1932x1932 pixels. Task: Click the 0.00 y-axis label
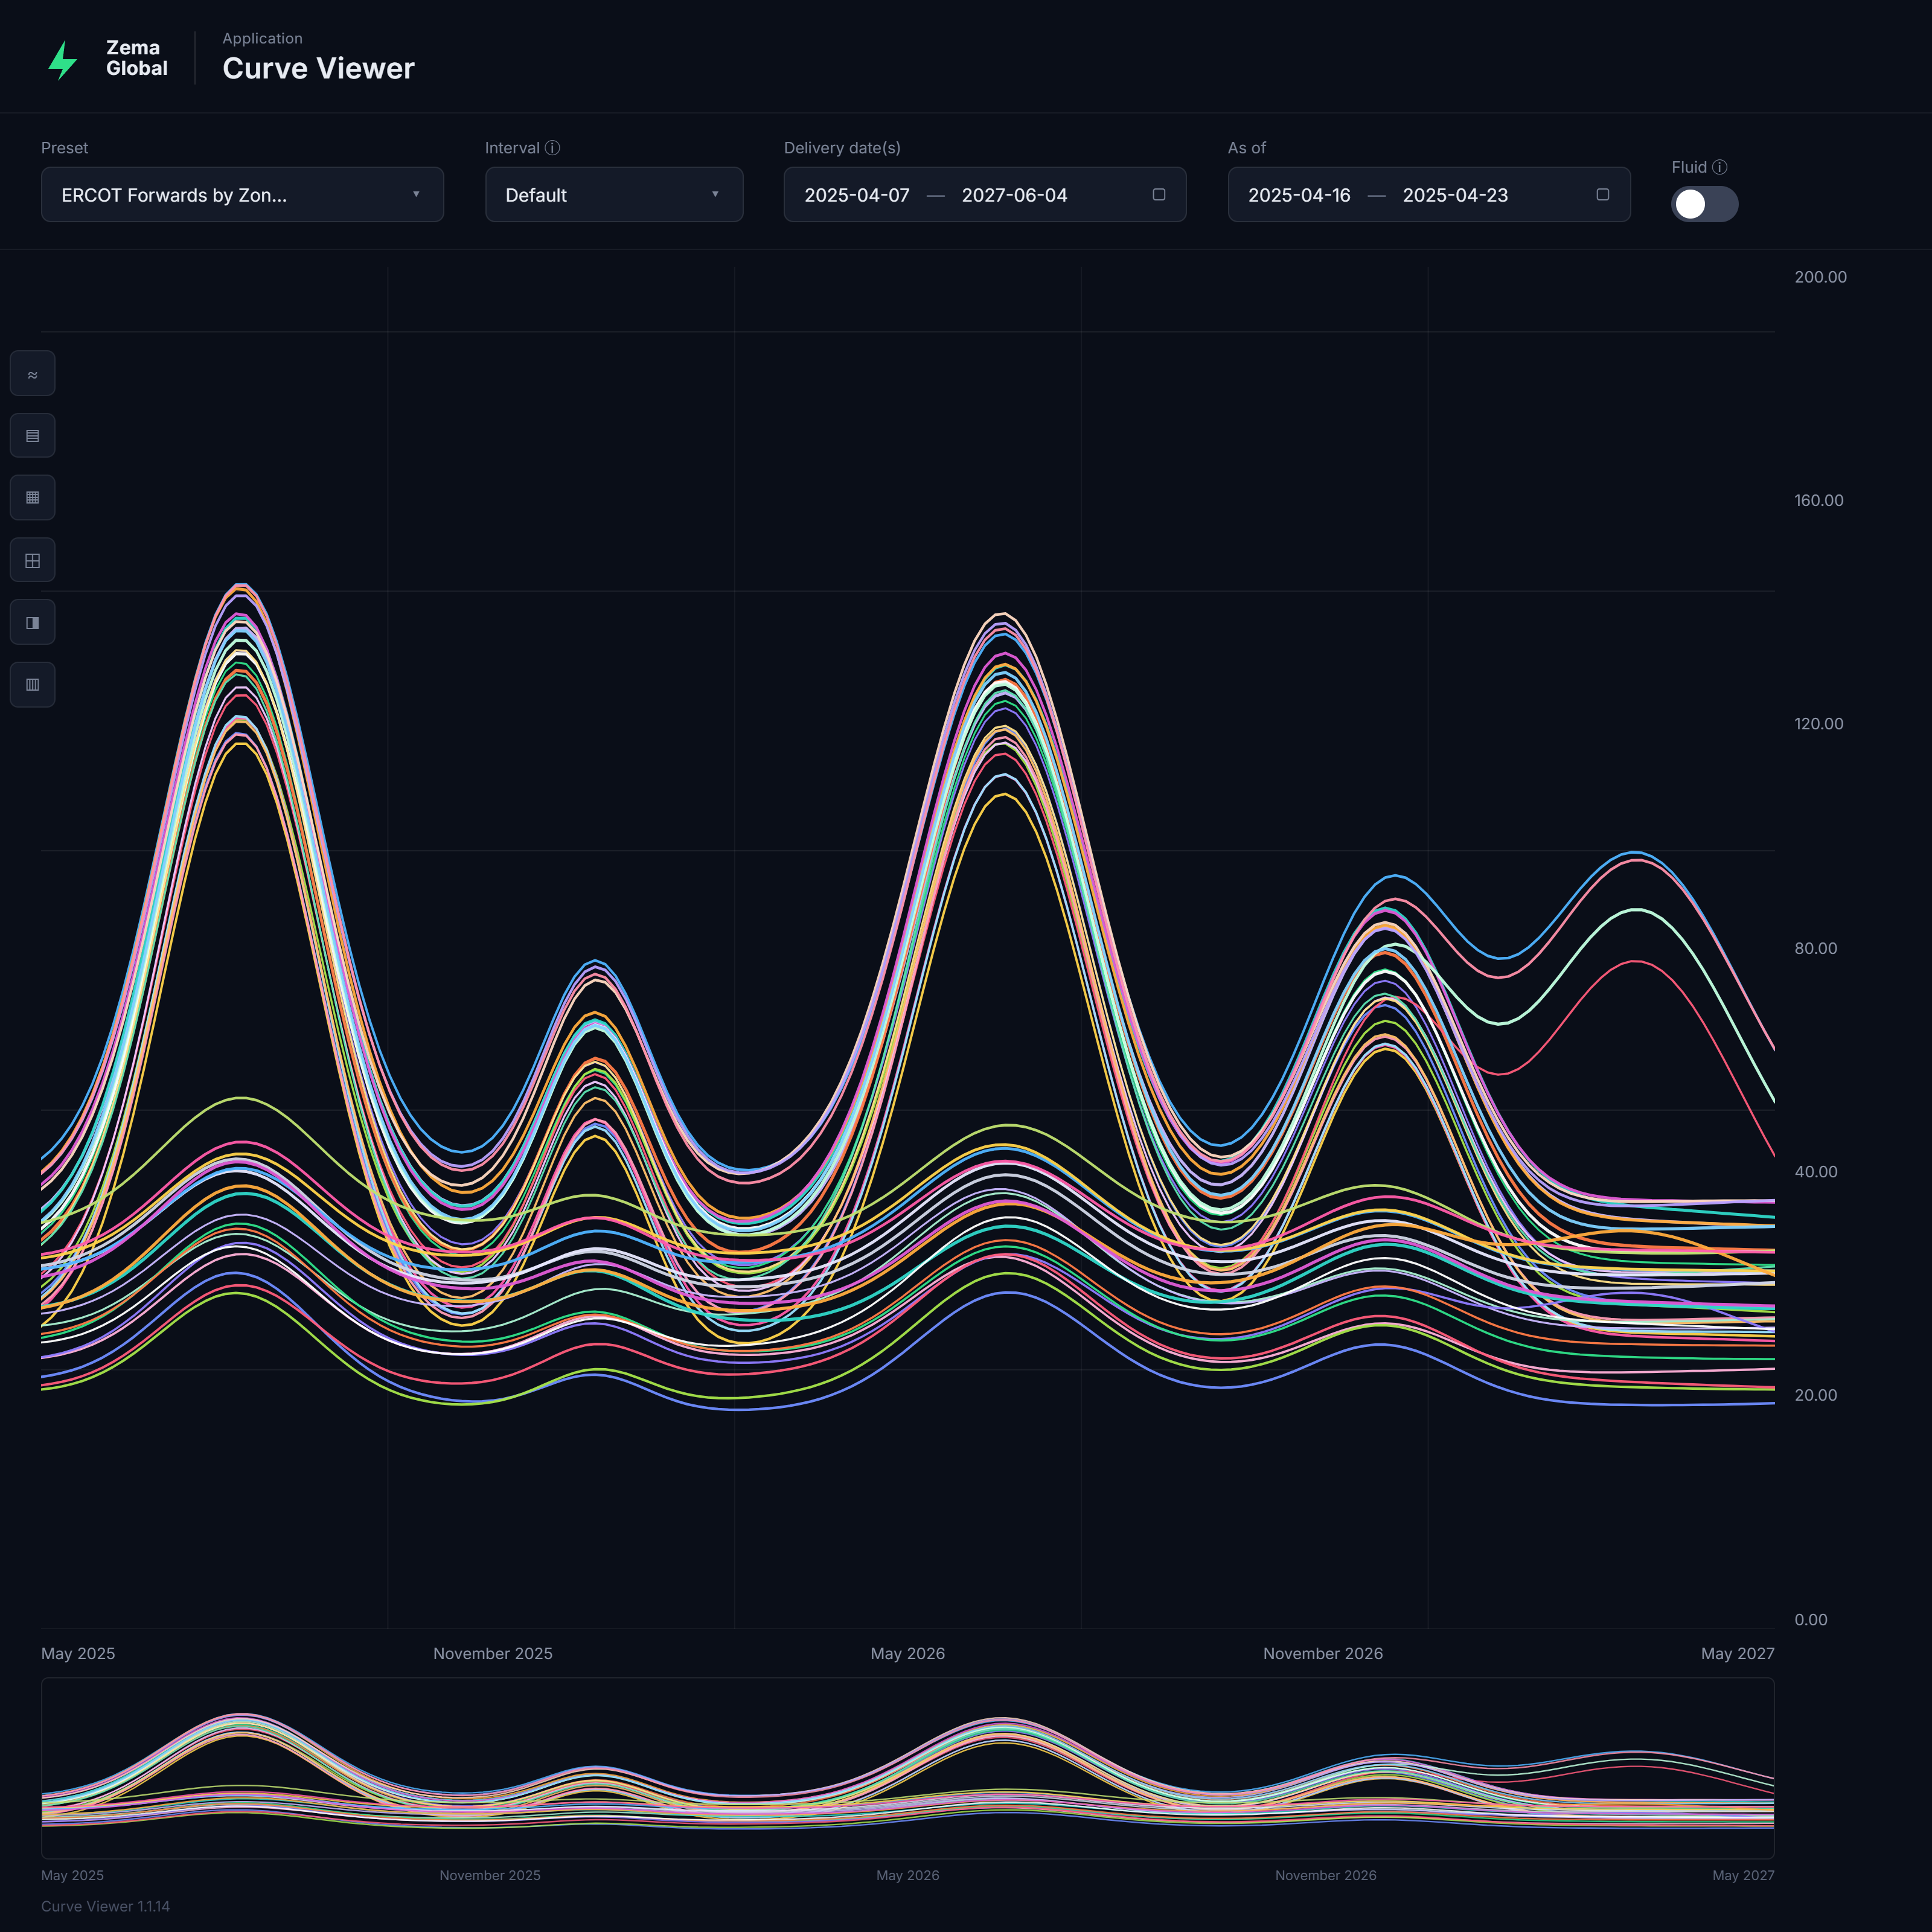(1810, 1619)
